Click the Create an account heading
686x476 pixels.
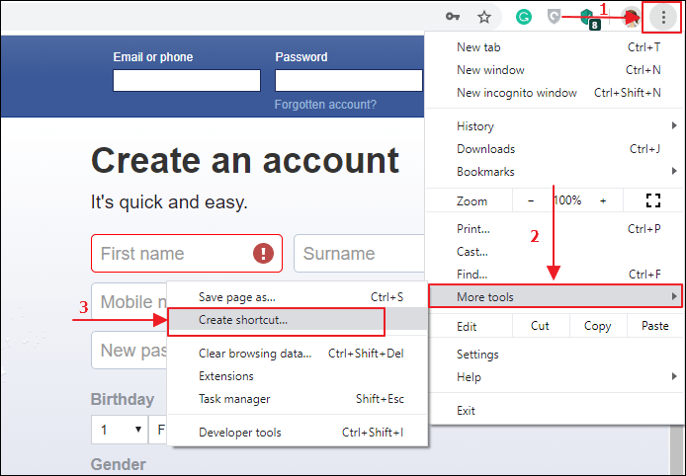pyautogui.click(x=245, y=160)
